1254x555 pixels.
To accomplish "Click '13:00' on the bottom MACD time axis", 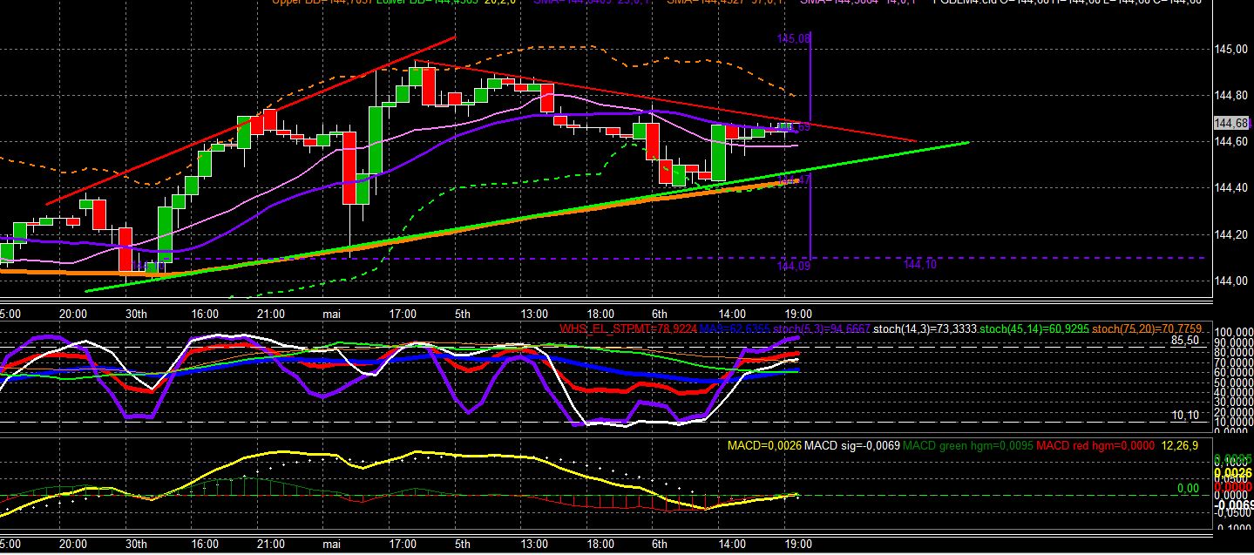I will pyautogui.click(x=534, y=544).
